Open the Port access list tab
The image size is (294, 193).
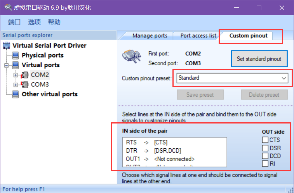(198, 36)
